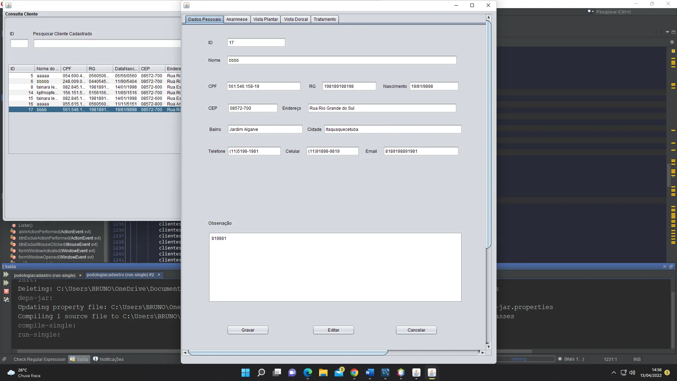Click into the Nome text field
Screen dimensions: 677x381
pos(341,60)
